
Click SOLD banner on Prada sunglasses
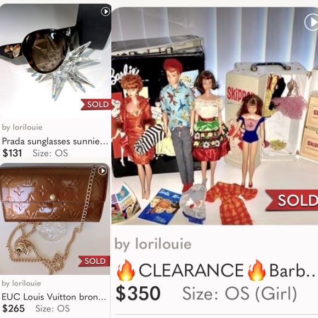point(96,104)
